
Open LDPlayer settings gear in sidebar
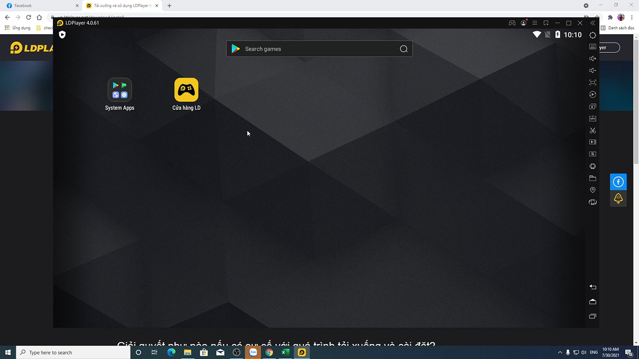(593, 35)
